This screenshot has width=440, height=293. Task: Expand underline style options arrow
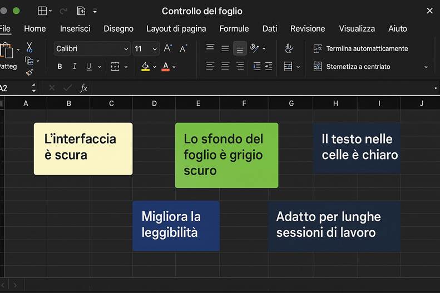[x=100, y=67]
